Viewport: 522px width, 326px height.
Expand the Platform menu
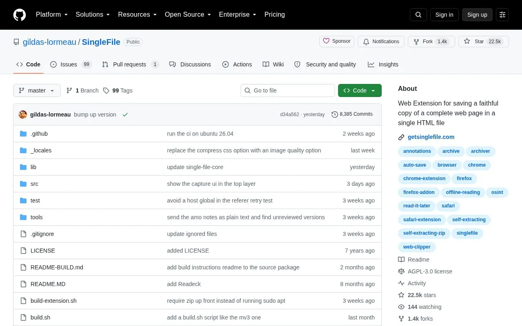52,15
